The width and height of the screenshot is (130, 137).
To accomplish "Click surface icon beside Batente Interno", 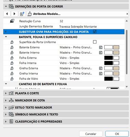I will point(12,53).
